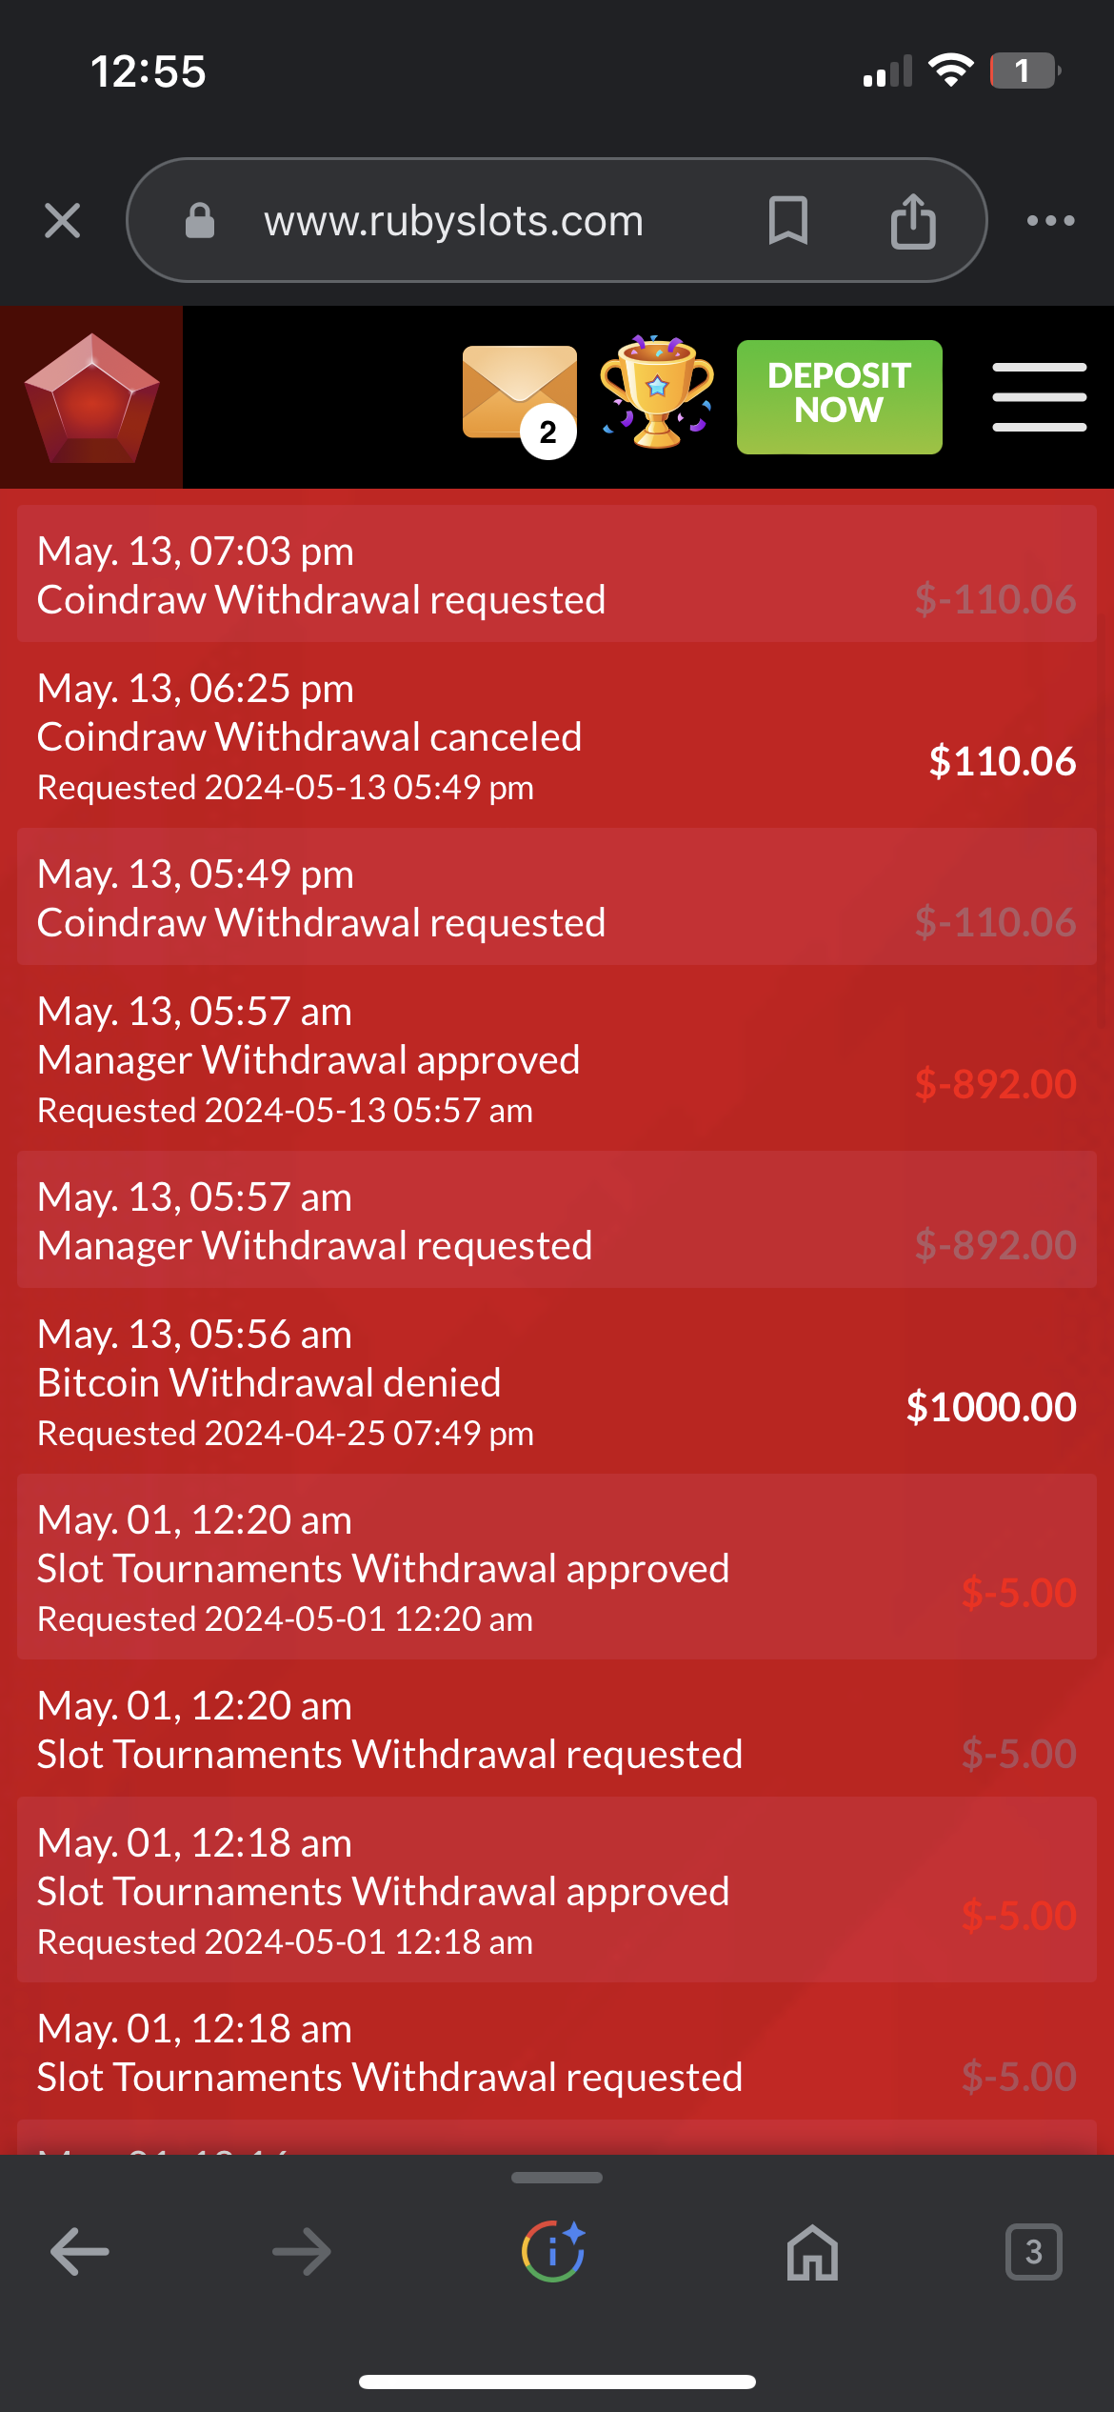The height and width of the screenshot is (2412, 1114).
Task: Open the hamburger menu
Action: click(x=1039, y=397)
